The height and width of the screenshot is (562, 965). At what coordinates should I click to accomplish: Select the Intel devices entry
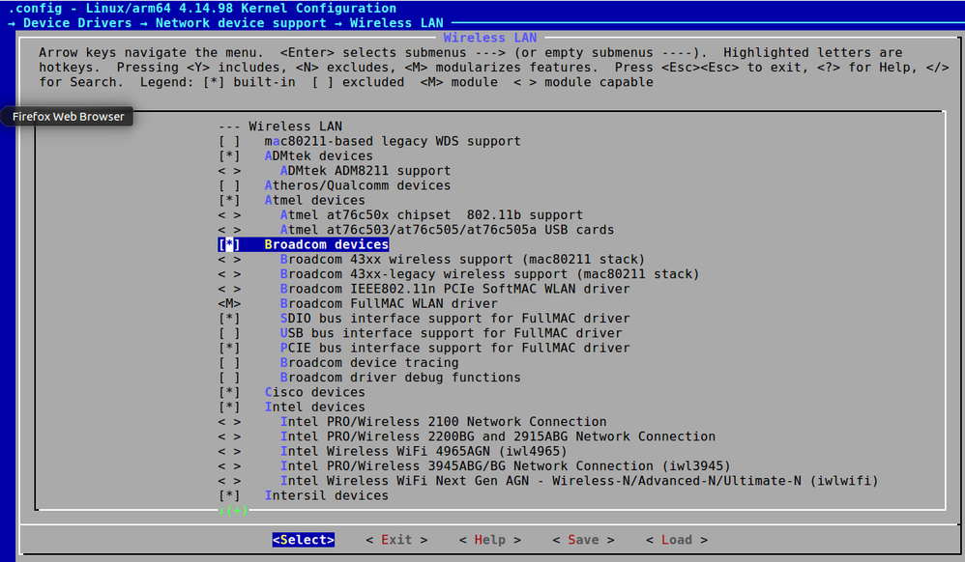point(315,407)
